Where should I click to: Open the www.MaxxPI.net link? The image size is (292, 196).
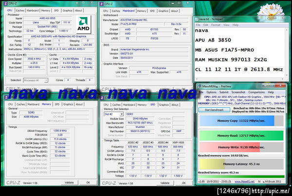(244, 181)
